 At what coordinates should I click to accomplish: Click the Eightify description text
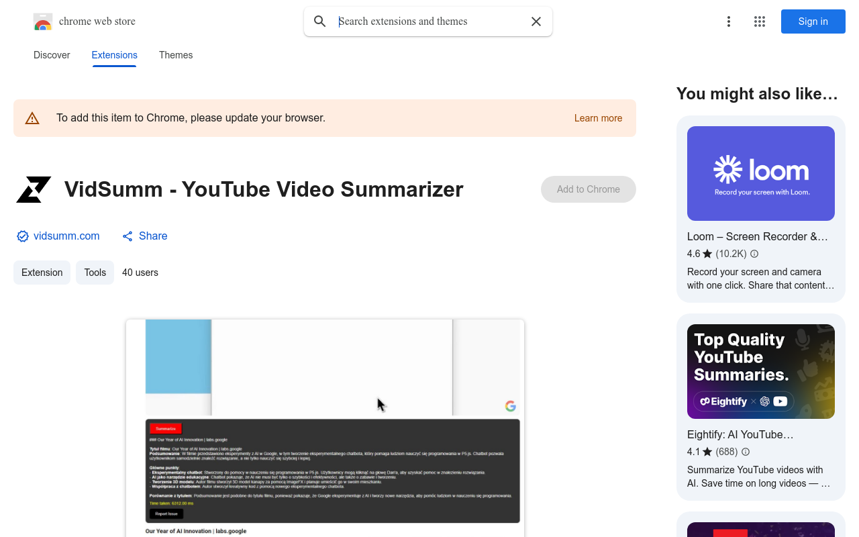759,477
